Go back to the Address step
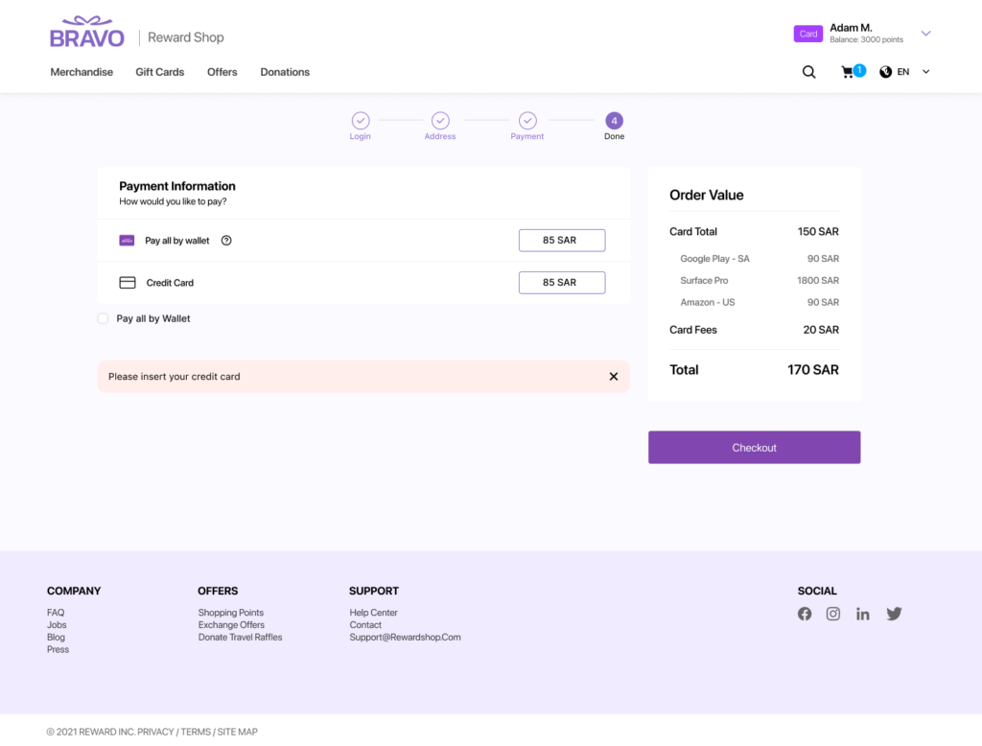982x746 pixels. 440,121
